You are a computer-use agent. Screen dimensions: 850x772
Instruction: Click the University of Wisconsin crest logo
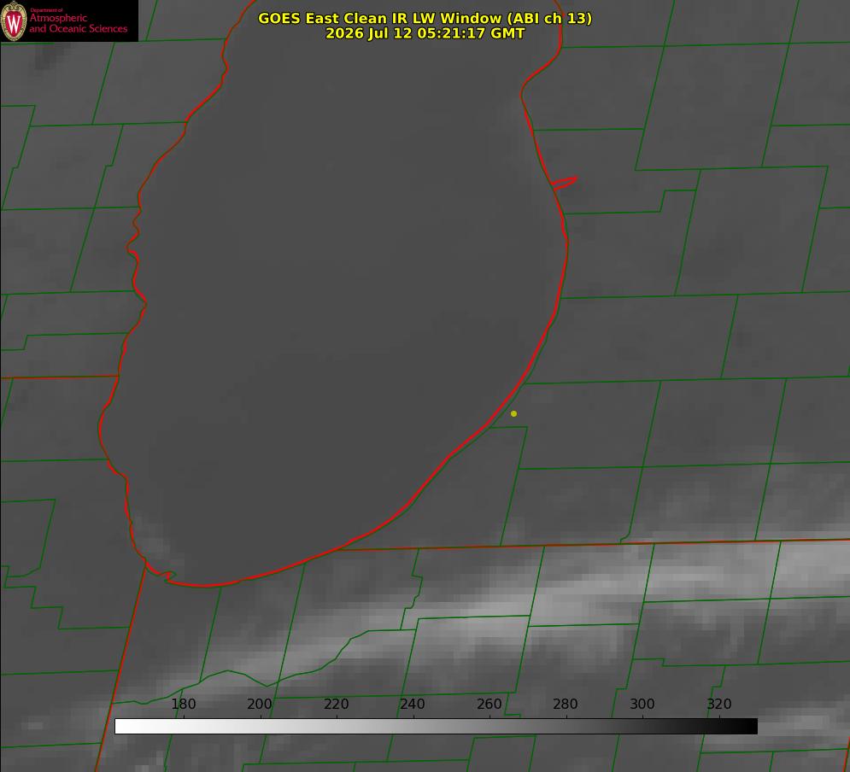[14, 21]
